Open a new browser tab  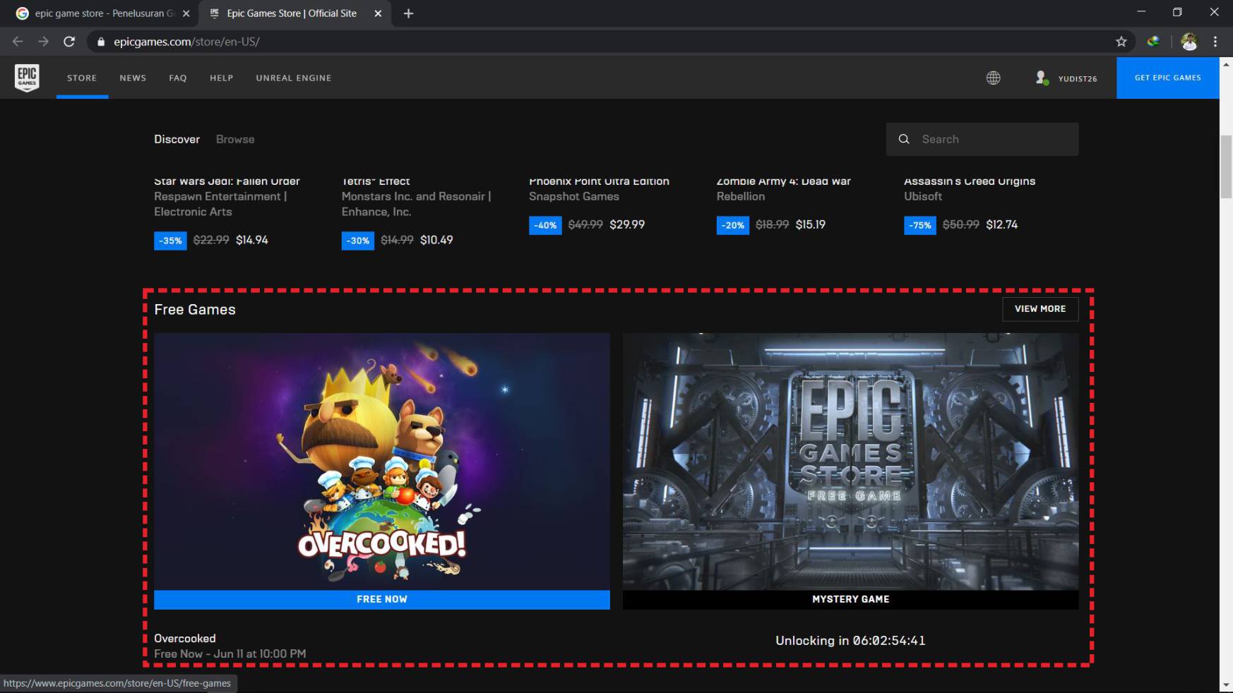coord(408,13)
